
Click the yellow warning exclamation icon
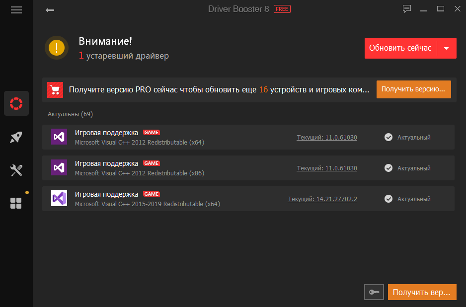click(x=57, y=48)
